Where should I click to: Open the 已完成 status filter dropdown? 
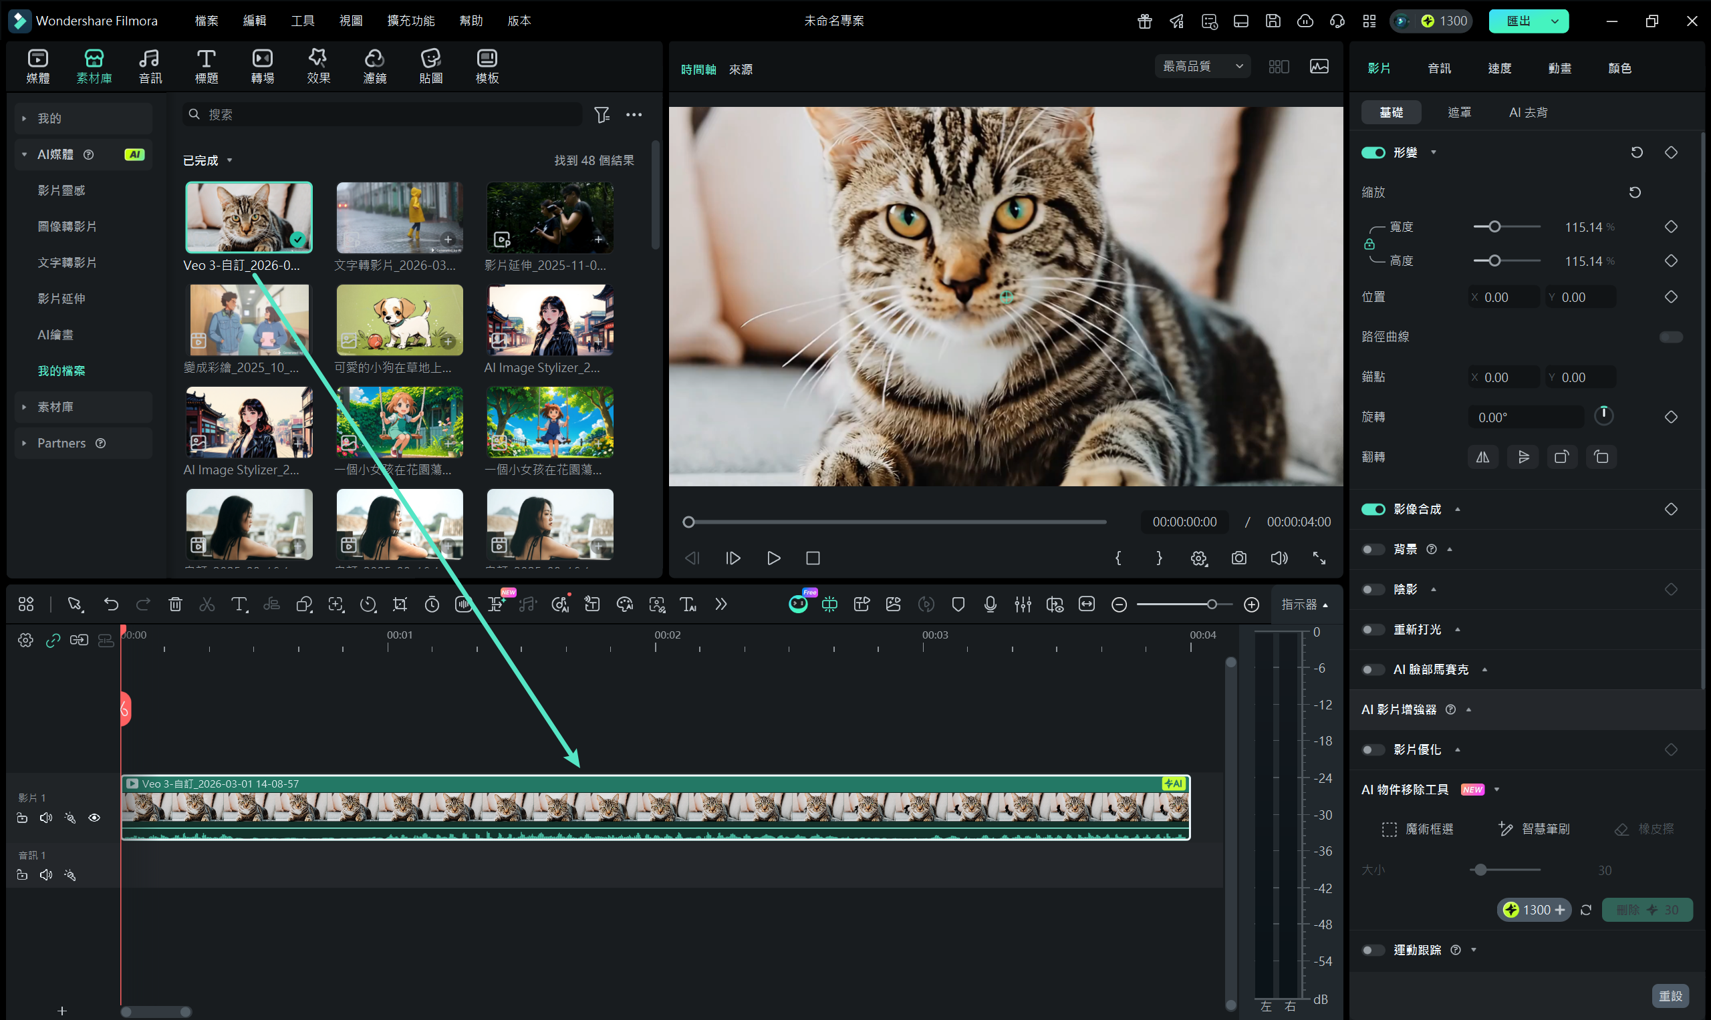(x=208, y=160)
